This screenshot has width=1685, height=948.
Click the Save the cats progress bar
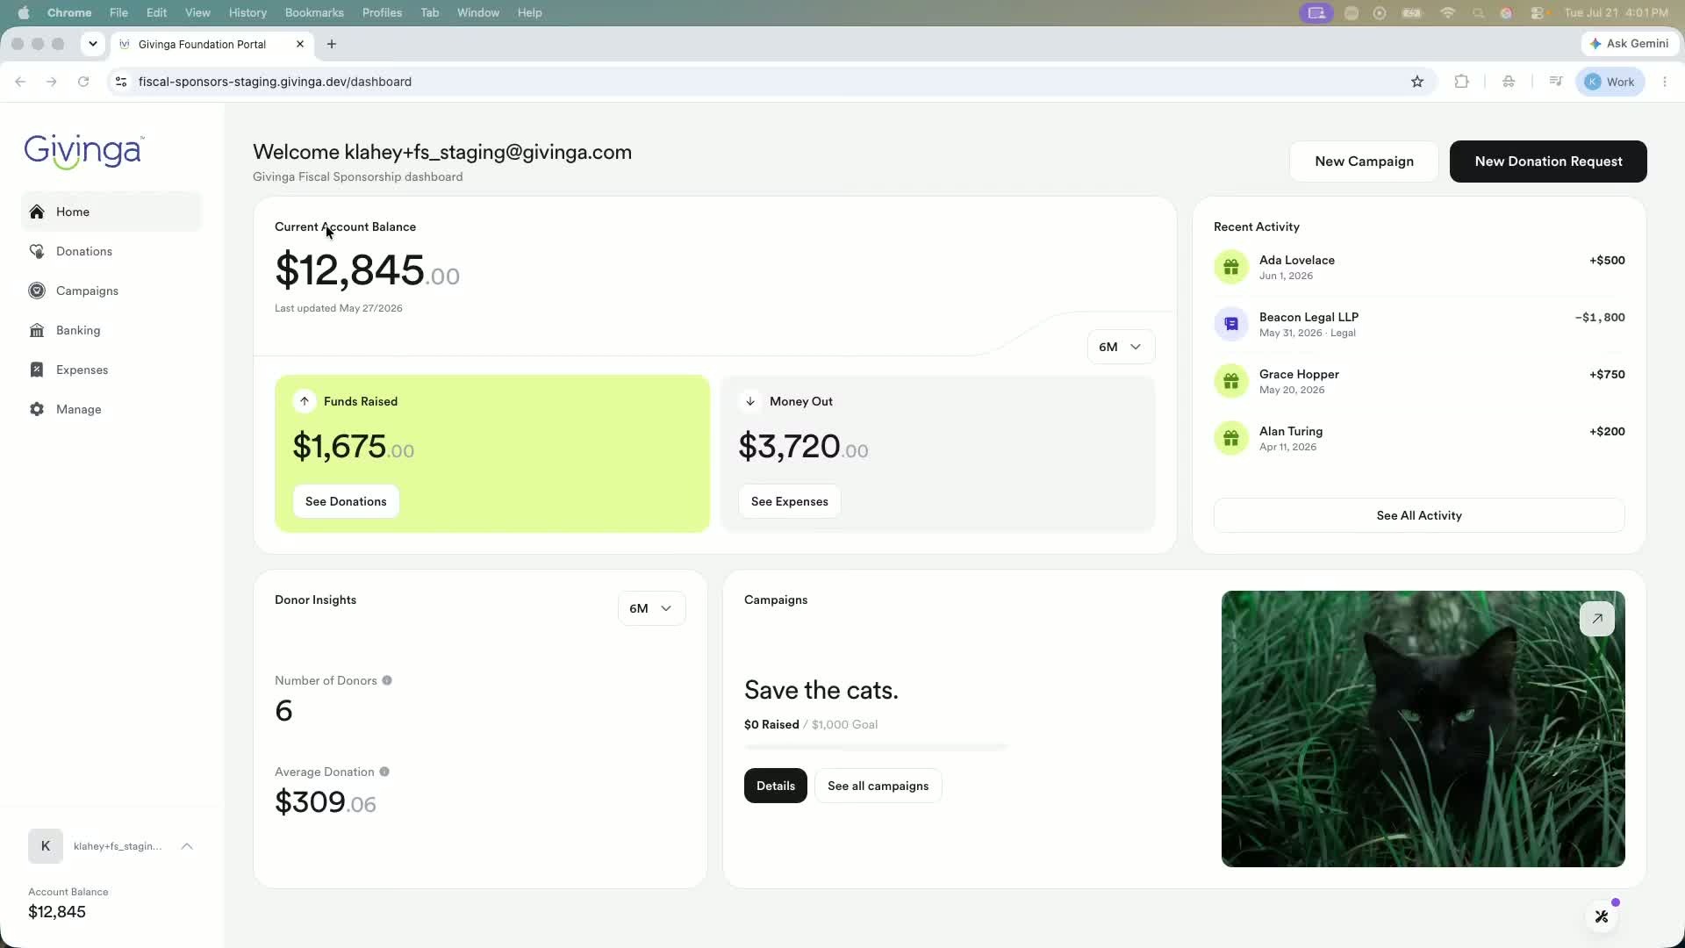click(876, 747)
